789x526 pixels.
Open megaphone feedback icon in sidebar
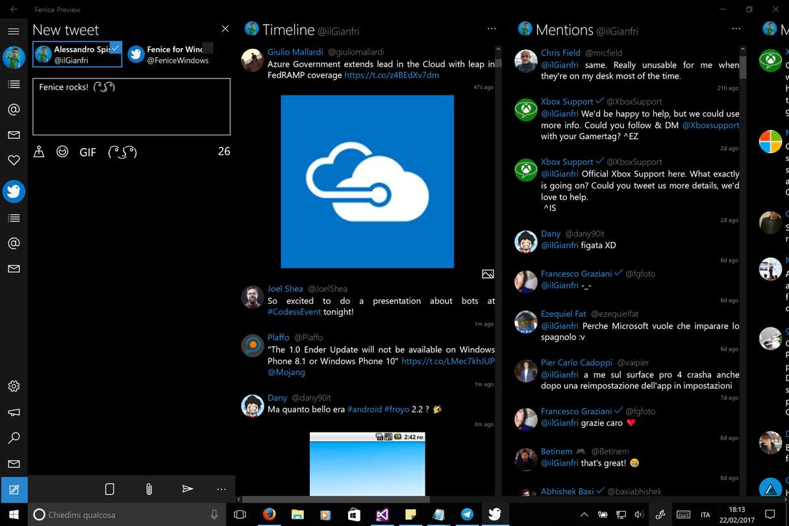click(14, 412)
